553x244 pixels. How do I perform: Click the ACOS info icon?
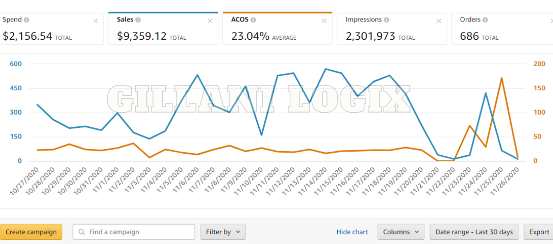tap(254, 20)
